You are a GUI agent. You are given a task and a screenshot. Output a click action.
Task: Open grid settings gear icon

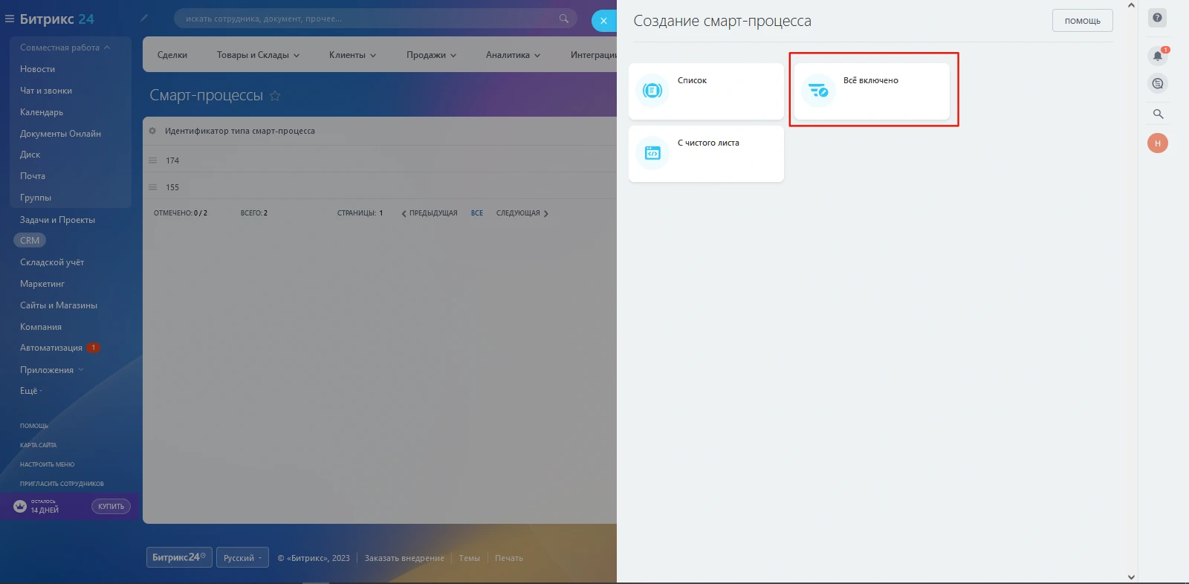click(152, 131)
